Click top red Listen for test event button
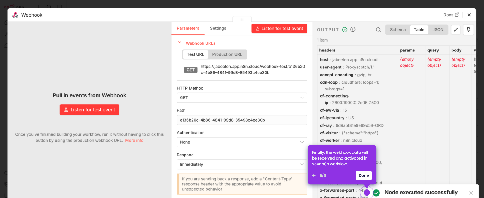This screenshot has width=484, height=198. pos(279,29)
